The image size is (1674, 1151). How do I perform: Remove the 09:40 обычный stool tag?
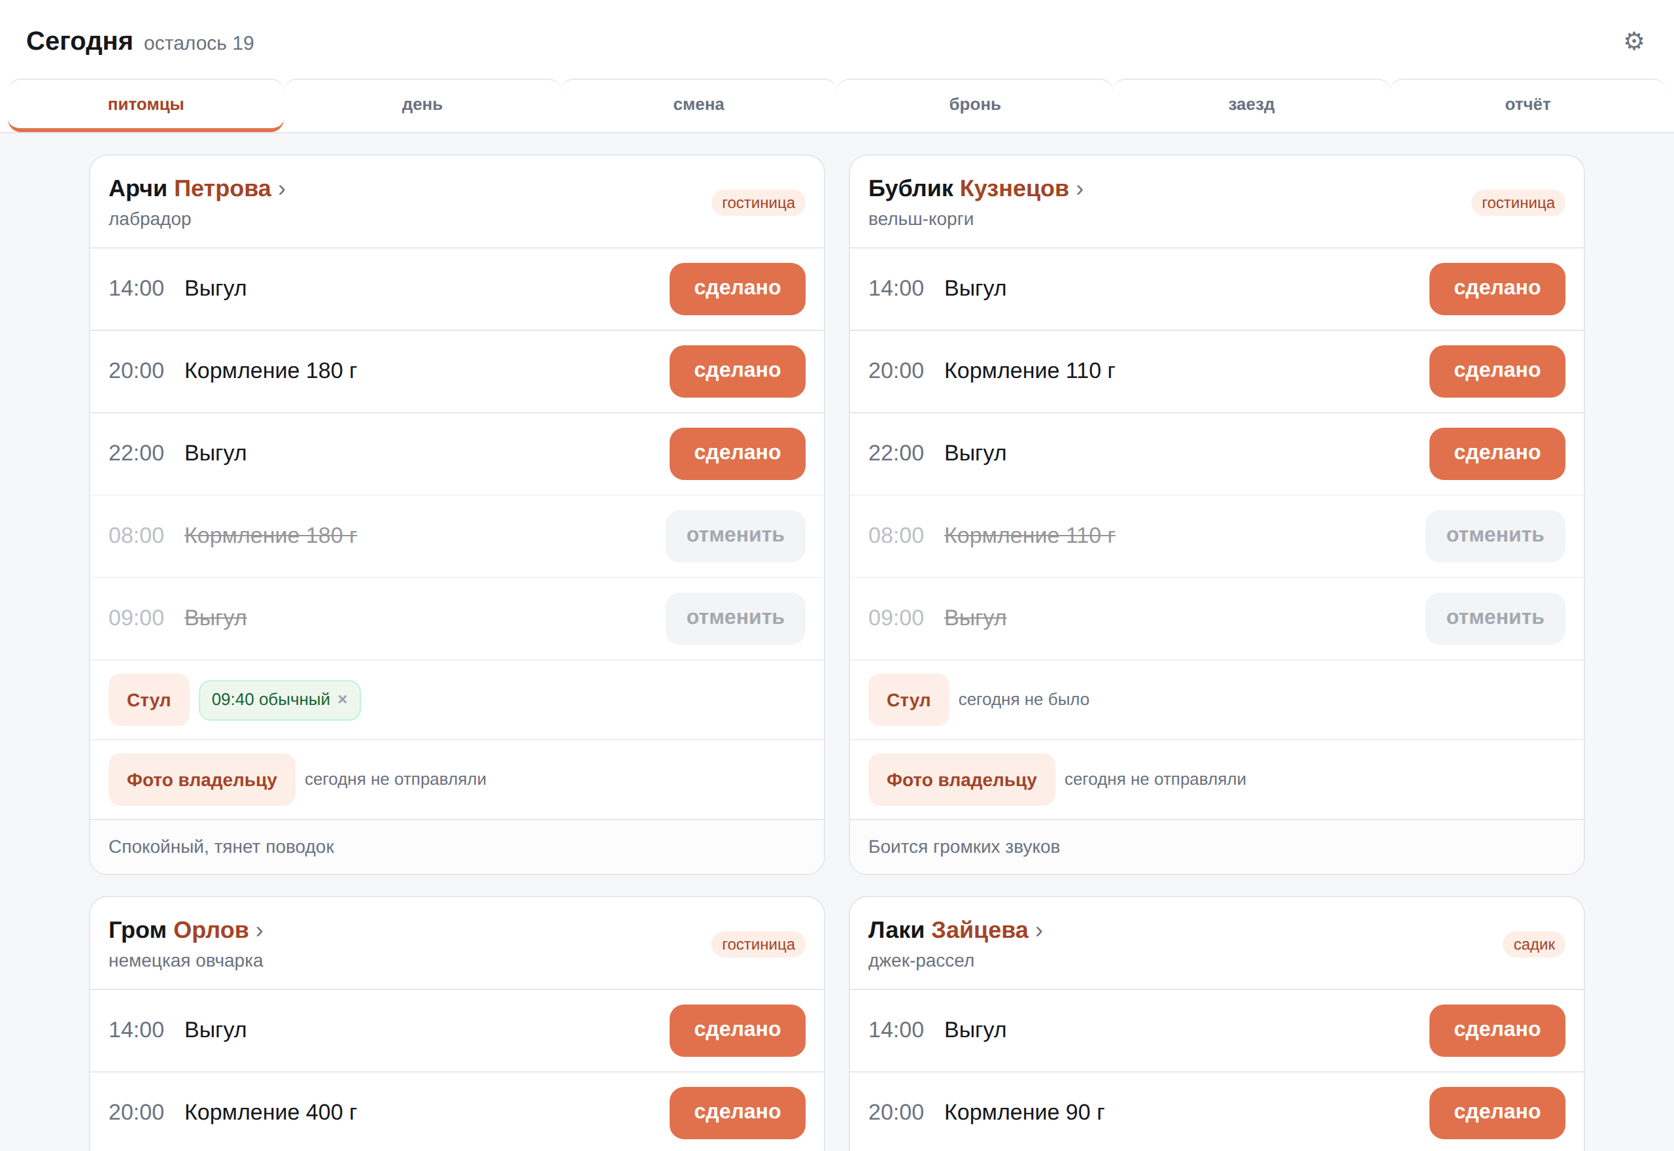pyautogui.click(x=343, y=700)
